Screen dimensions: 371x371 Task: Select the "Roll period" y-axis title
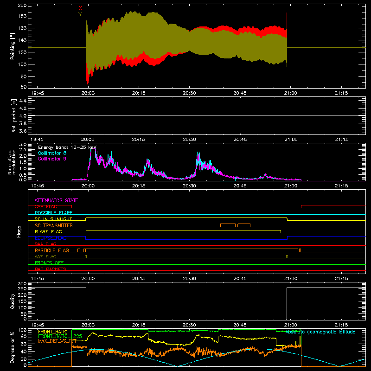pos(14,115)
